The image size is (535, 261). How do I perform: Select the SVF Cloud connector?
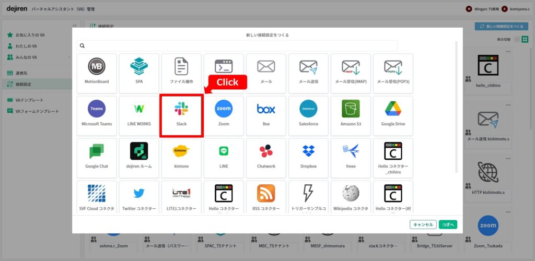pyautogui.click(x=97, y=197)
